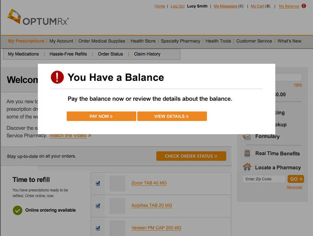Click the red exclamation icon in dialog

click(x=57, y=77)
